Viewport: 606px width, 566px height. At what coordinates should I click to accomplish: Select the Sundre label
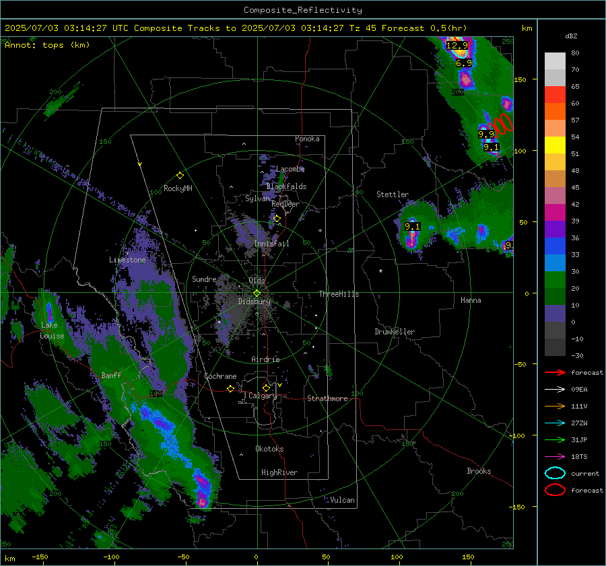pyautogui.click(x=205, y=279)
